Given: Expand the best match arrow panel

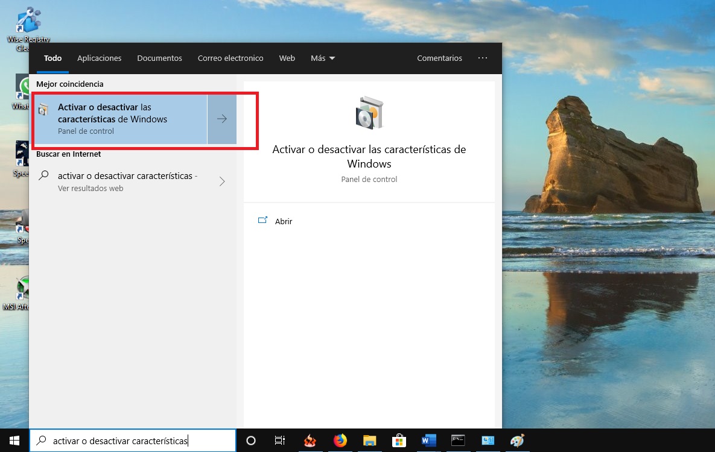Looking at the screenshot, I should (222, 119).
